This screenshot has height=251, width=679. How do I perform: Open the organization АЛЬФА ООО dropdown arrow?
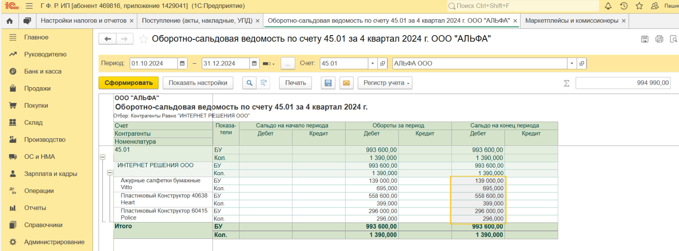[572, 64]
